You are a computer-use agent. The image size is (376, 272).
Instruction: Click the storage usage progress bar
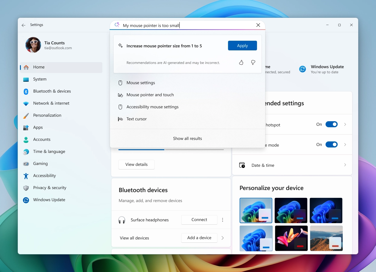point(171,149)
